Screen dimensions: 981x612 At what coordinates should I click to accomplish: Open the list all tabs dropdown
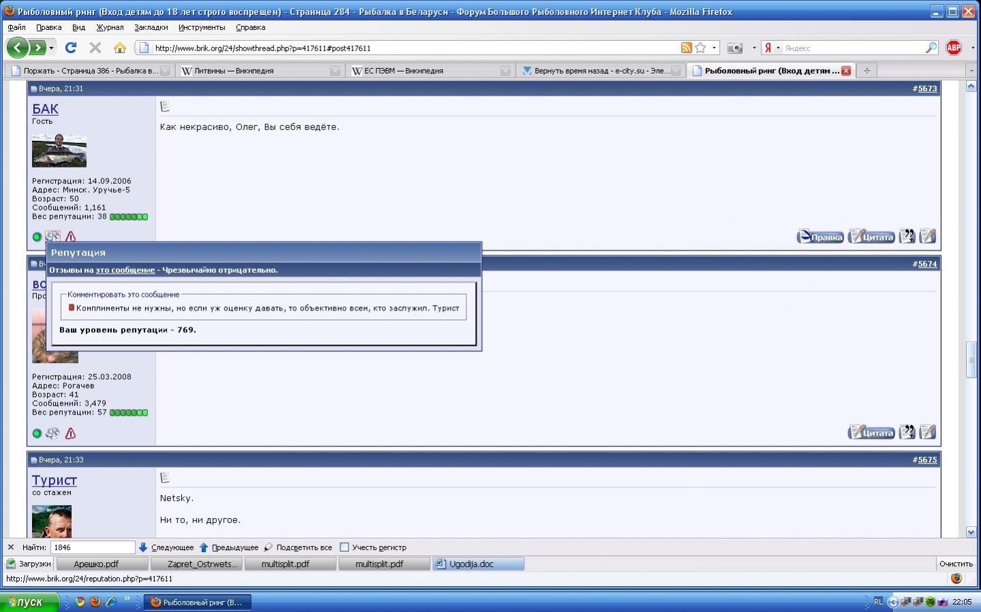coord(971,71)
